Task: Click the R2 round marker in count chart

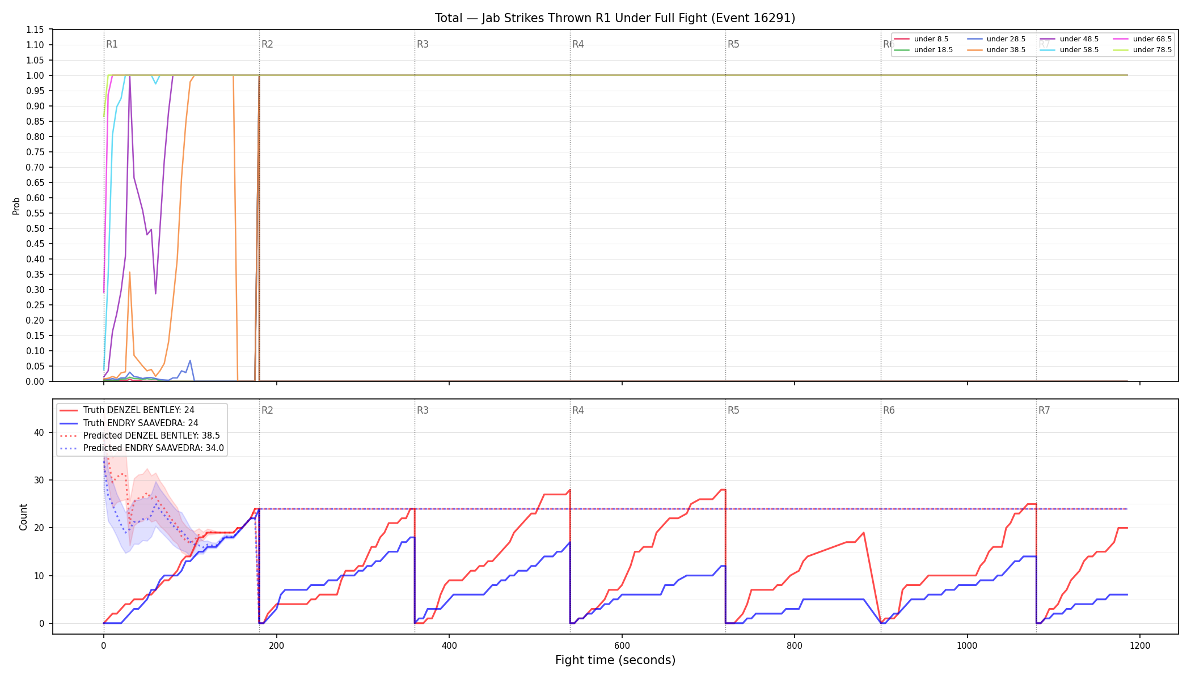Action: [x=267, y=410]
